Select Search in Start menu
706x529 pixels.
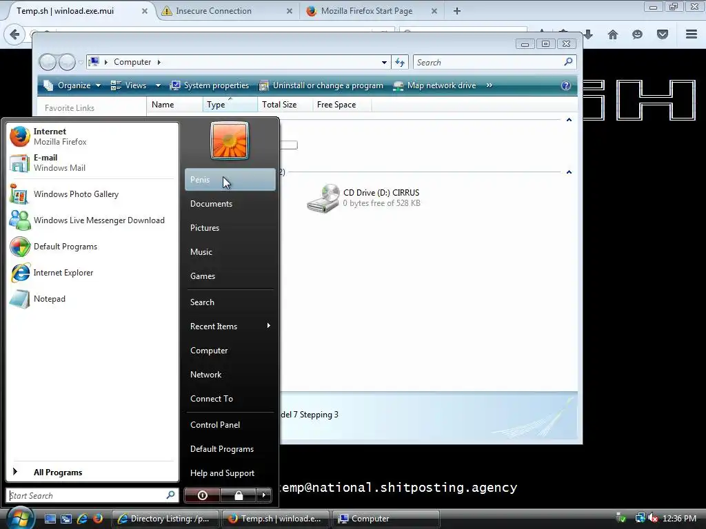(x=230, y=302)
